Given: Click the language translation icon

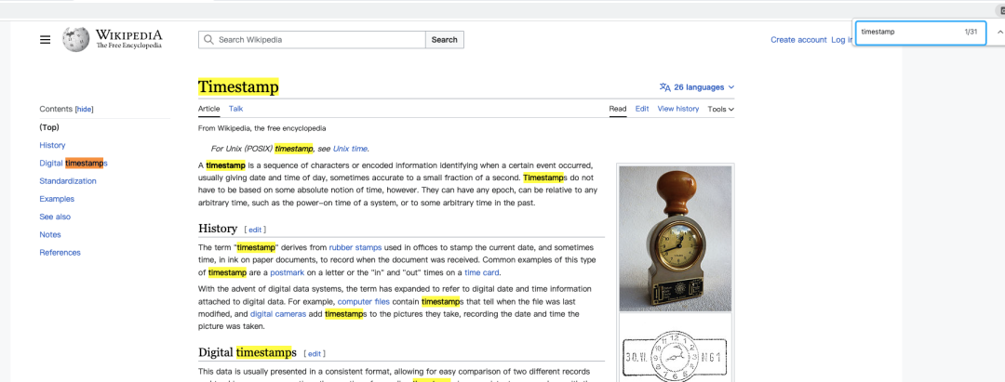Looking at the screenshot, I should click(x=664, y=87).
